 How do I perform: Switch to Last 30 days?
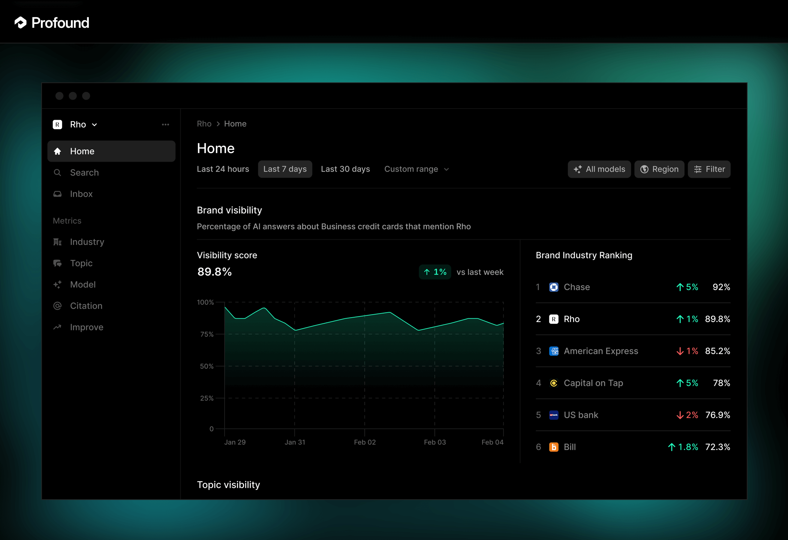pyautogui.click(x=345, y=169)
